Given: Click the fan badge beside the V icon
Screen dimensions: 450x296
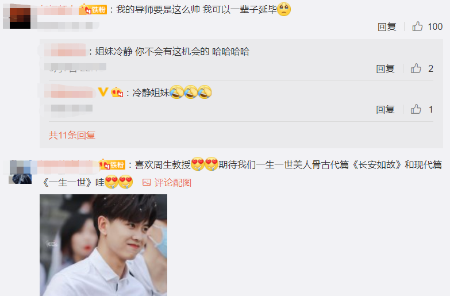Looking at the screenshot, I should point(117,93).
